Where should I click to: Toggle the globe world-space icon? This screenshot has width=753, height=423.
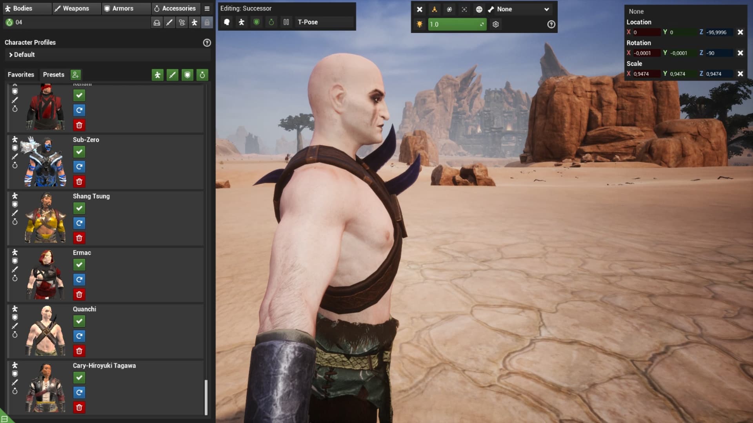coord(479,9)
